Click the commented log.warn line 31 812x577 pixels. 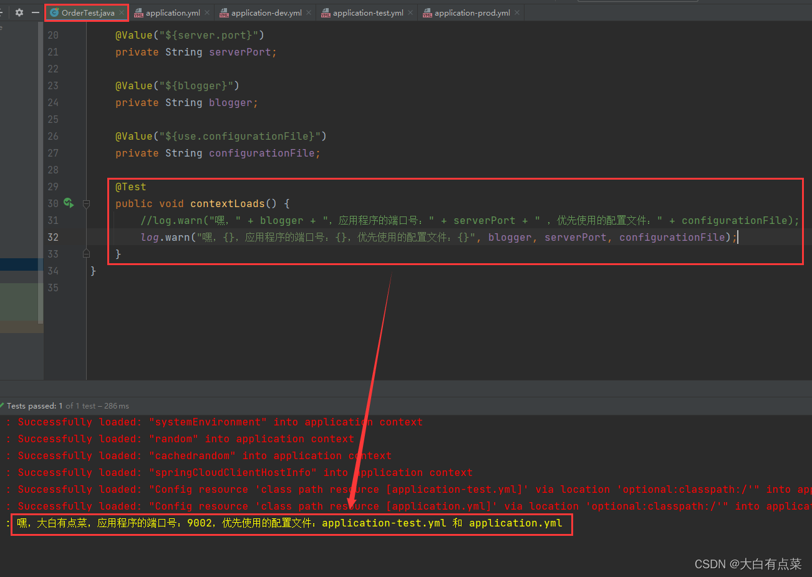pyautogui.click(x=470, y=221)
